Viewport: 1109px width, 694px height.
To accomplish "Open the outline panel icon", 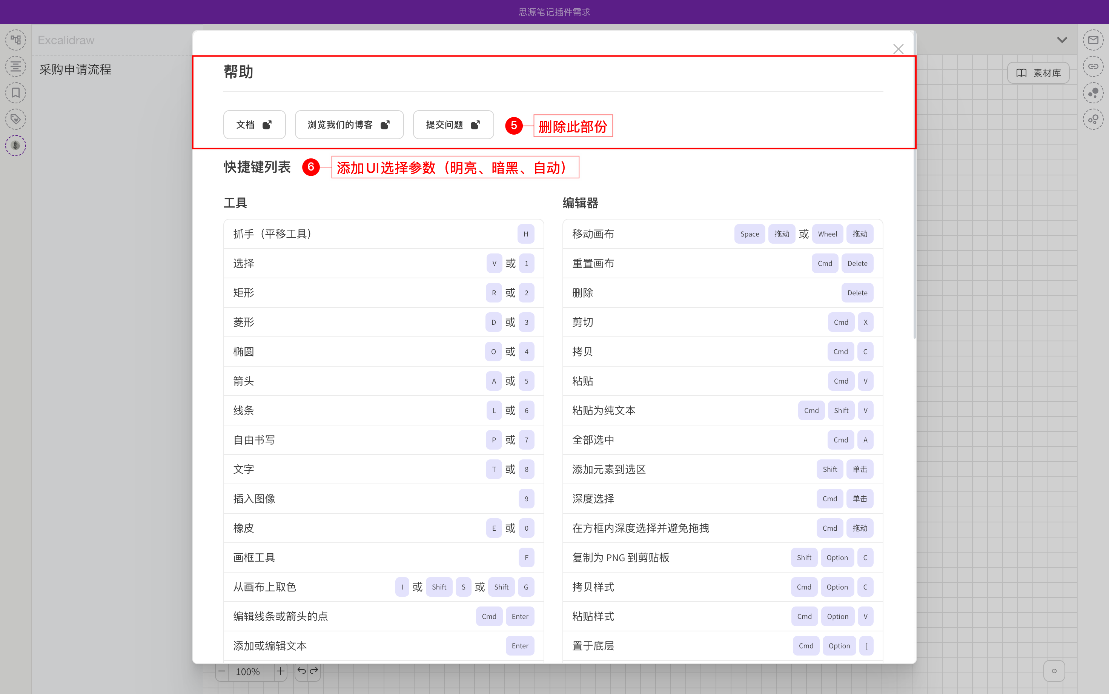I will tap(15, 66).
